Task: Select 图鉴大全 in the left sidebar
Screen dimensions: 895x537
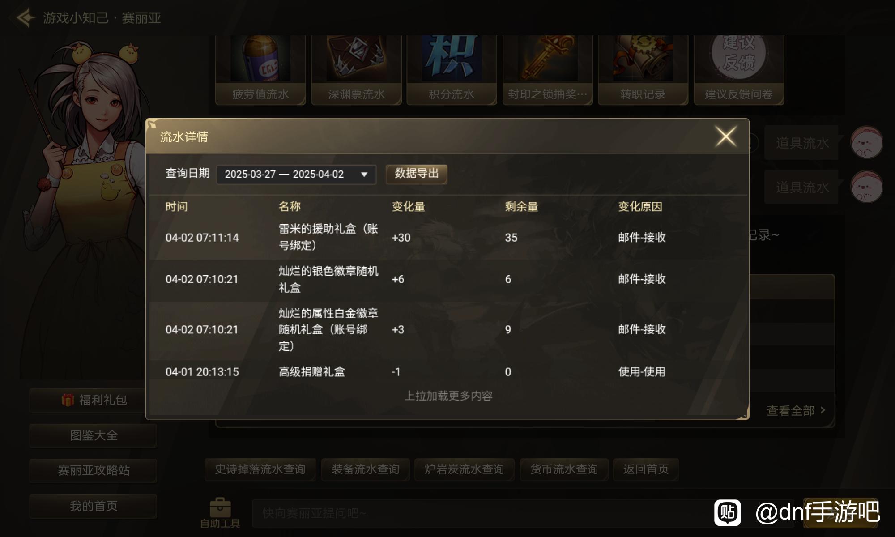Action: coord(93,435)
